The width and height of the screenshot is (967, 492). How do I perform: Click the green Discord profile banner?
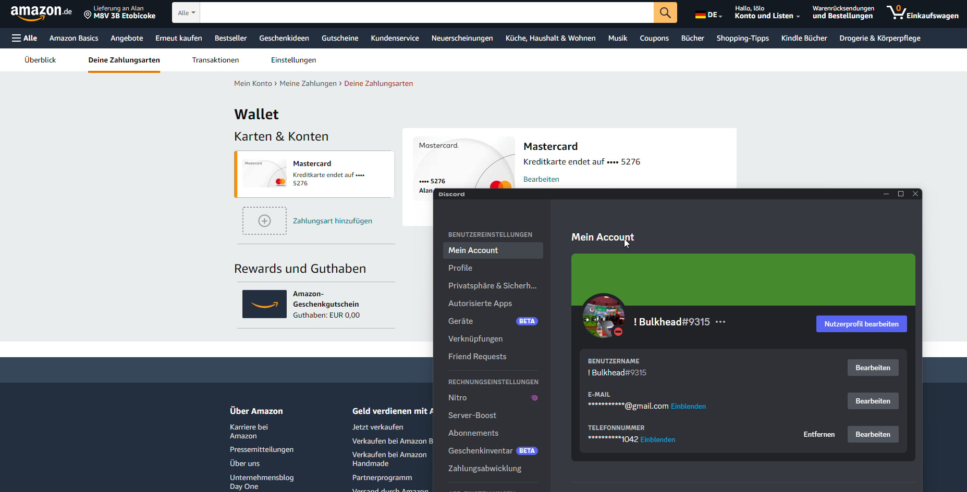[x=743, y=276]
